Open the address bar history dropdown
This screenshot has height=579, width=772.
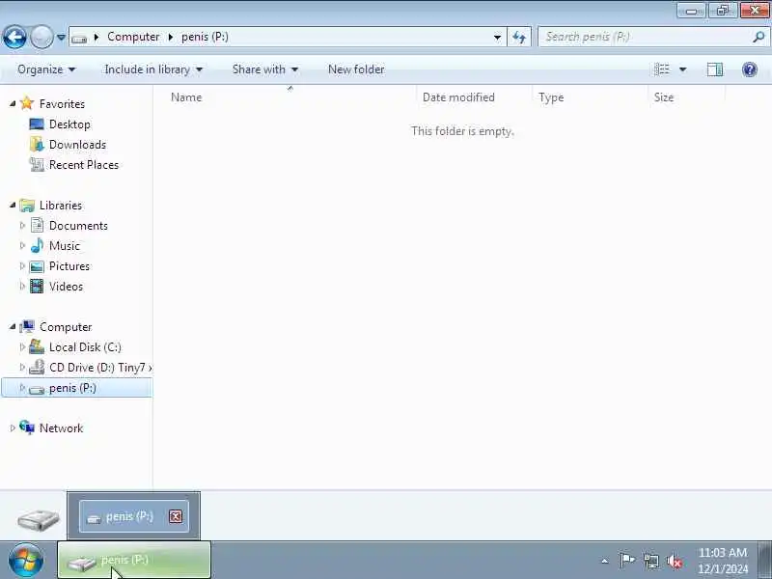point(497,37)
